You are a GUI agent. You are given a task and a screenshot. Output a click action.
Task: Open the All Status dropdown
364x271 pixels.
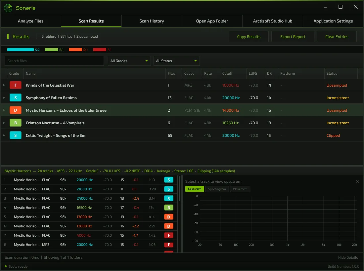[x=176, y=61]
